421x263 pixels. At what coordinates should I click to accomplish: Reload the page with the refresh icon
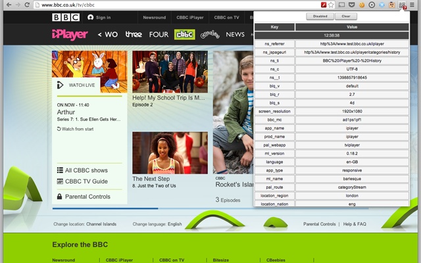[27, 5]
